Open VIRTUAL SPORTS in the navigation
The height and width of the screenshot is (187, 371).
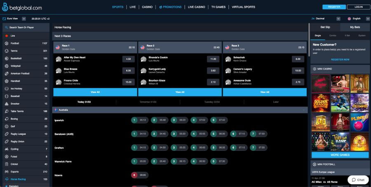[244, 7]
